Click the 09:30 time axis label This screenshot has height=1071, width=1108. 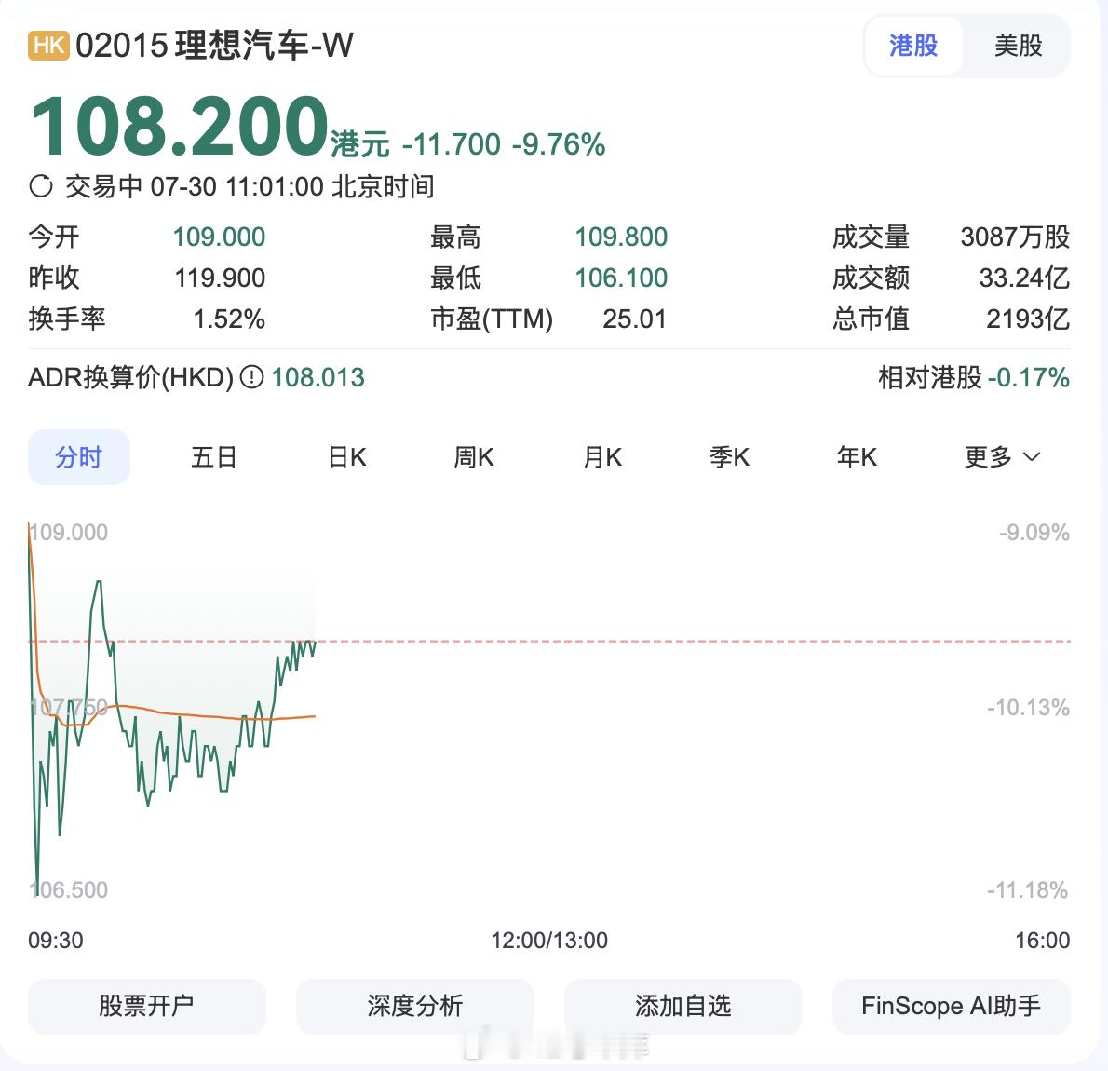click(56, 941)
